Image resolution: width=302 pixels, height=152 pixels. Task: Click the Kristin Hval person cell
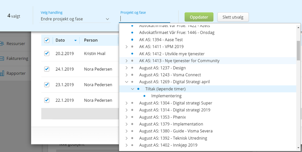[x=95, y=54]
